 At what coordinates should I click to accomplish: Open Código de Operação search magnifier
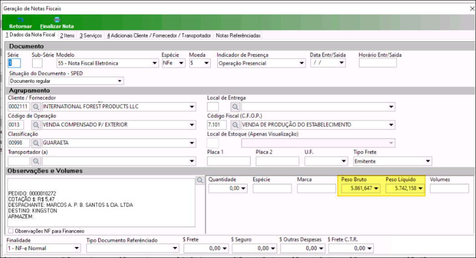click(36, 125)
